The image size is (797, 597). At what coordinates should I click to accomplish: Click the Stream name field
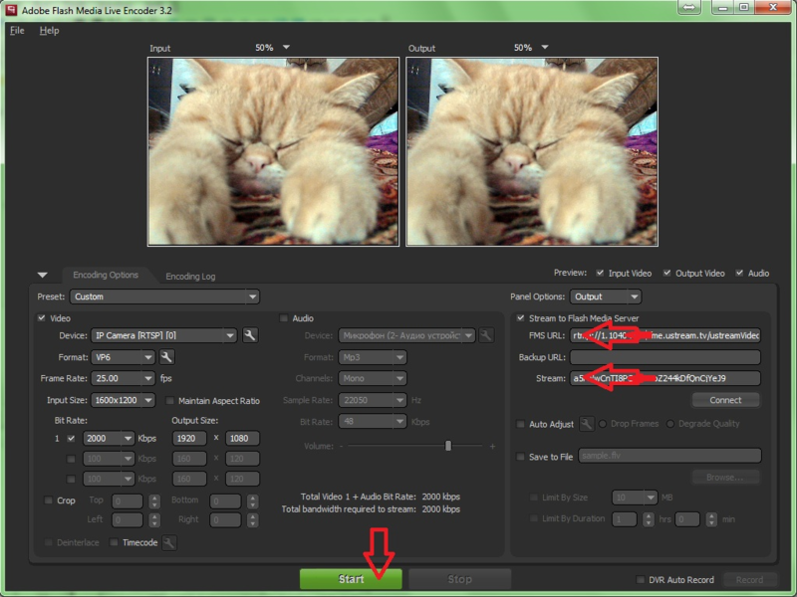click(665, 379)
